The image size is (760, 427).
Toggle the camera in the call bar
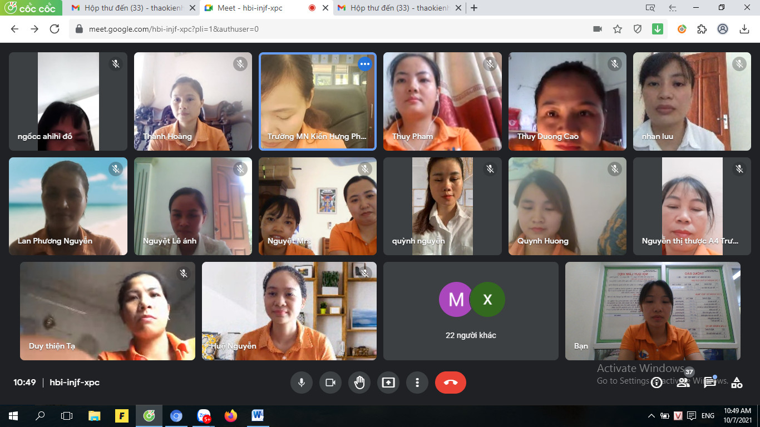pos(330,383)
